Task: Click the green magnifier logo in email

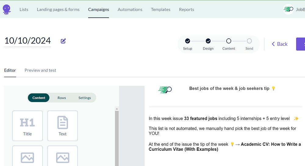Action: pos(165,89)
